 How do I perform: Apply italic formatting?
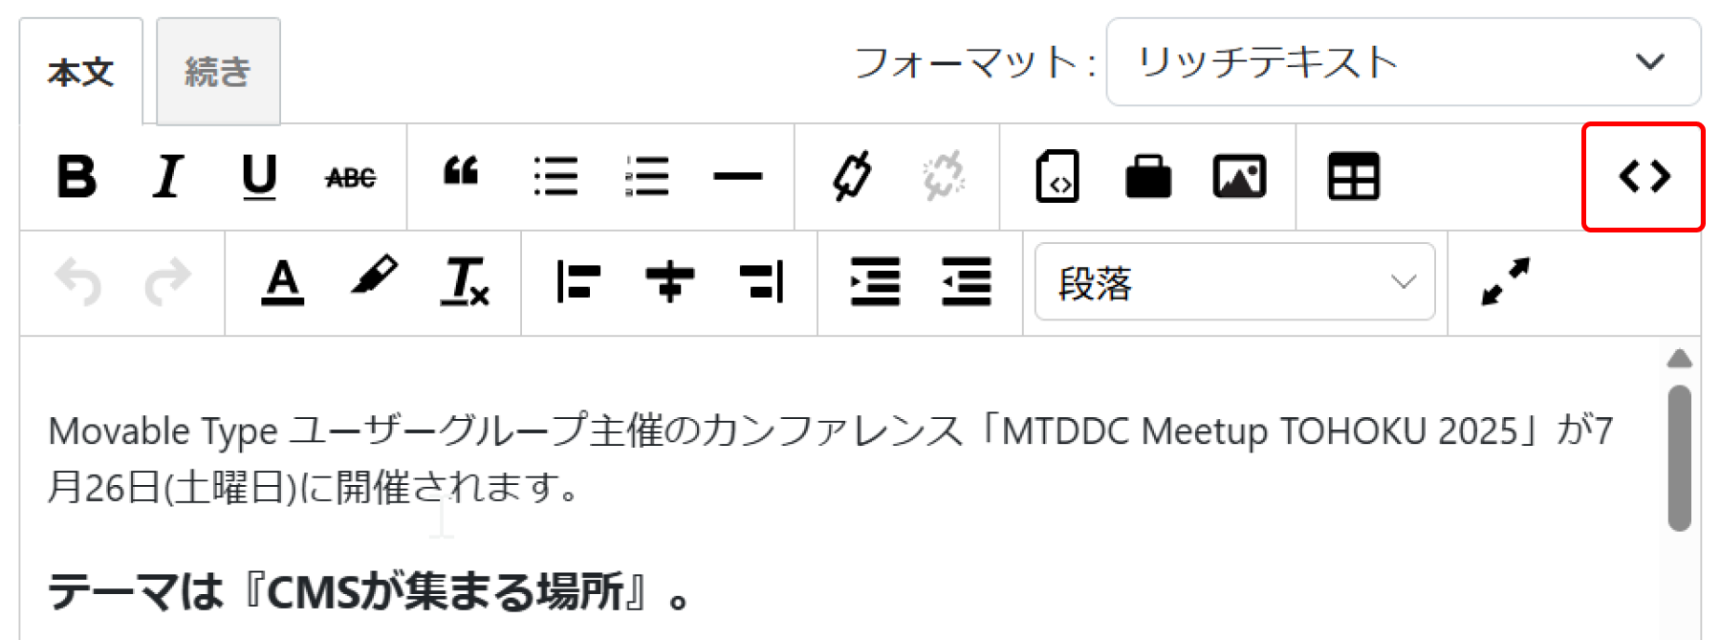(x=167, y=177)
